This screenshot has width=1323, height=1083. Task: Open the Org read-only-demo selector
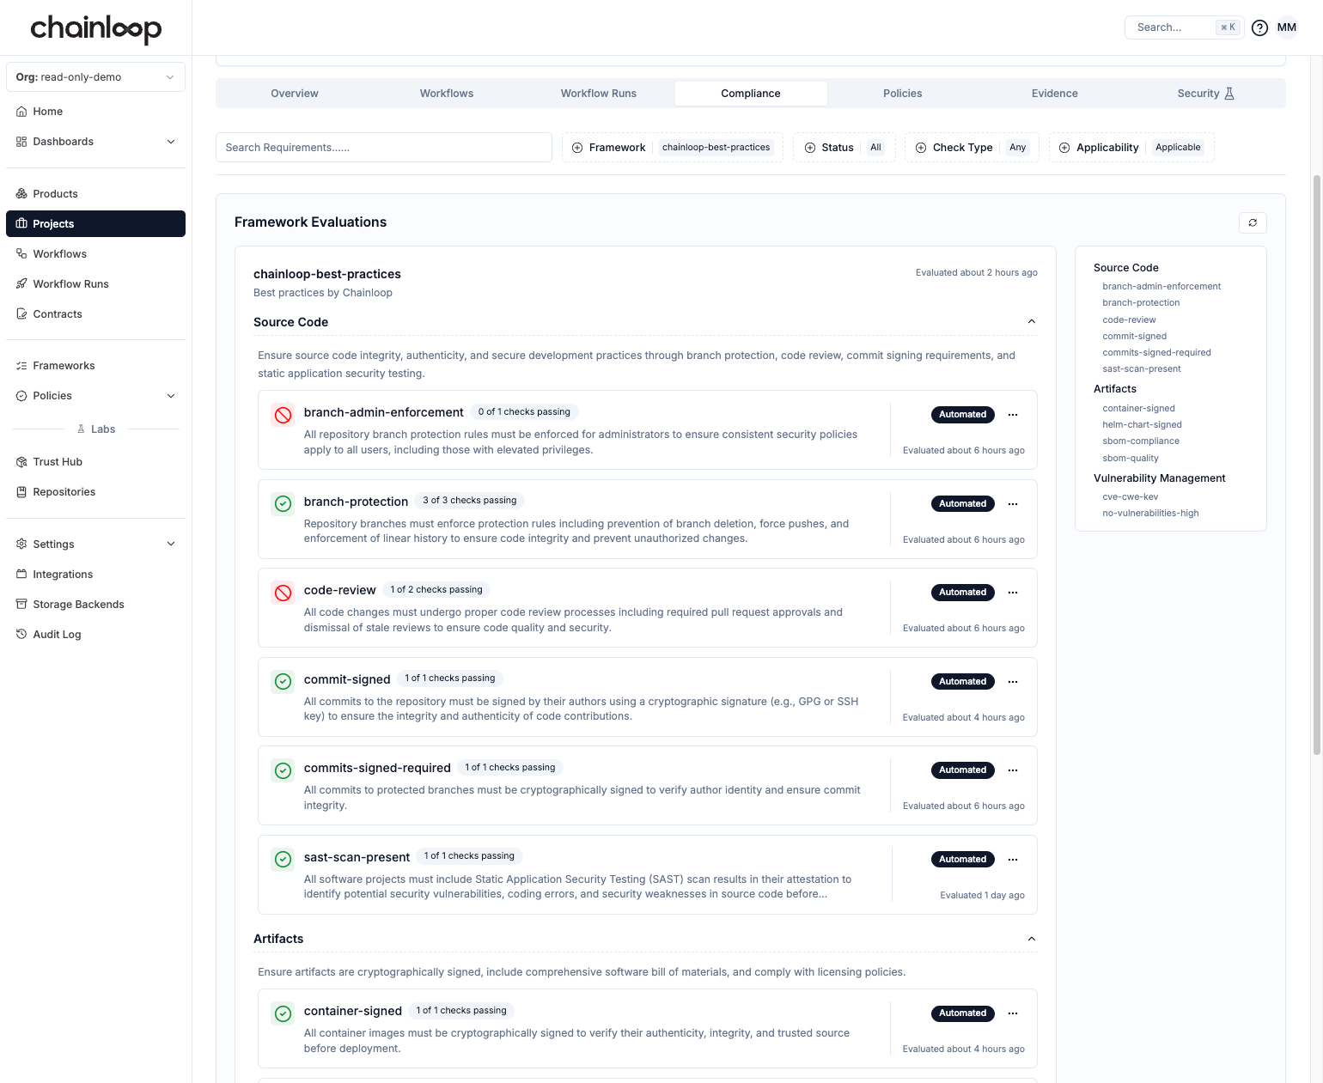click(95, 76)
